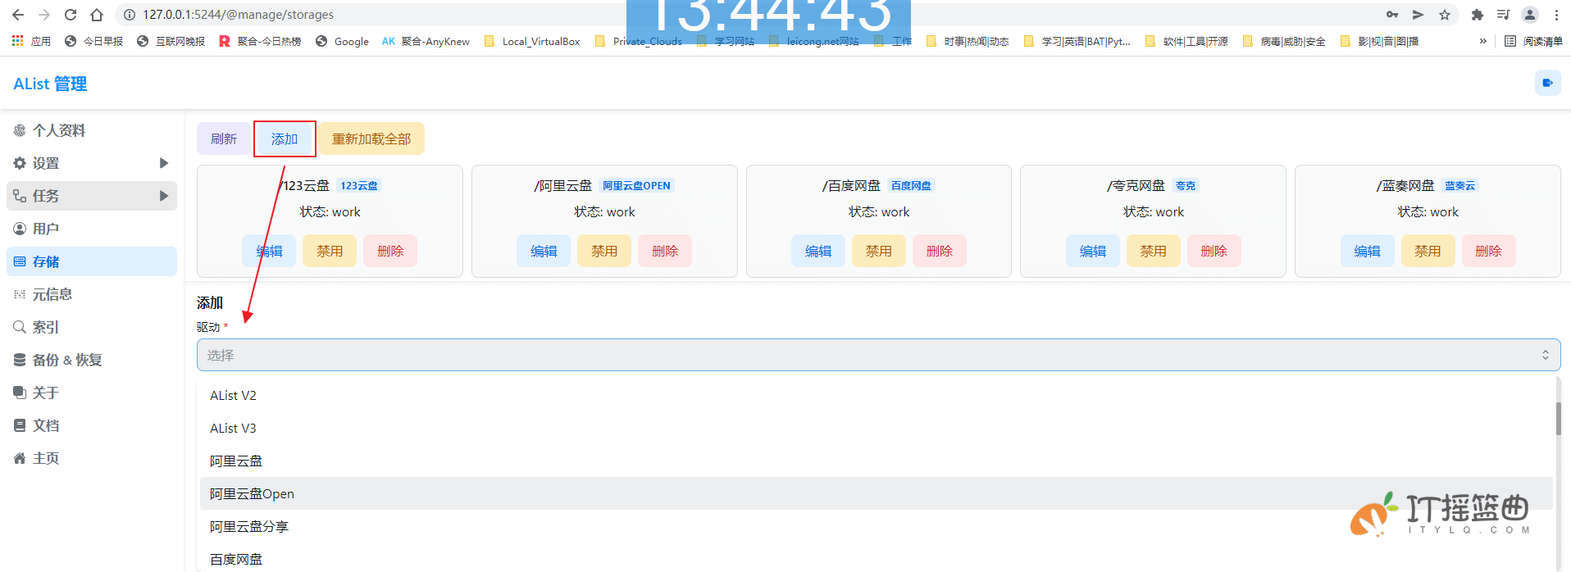Open 备份 & 恢复 in the sidebar
This screenshot has width=1571, height=572.
92,360
